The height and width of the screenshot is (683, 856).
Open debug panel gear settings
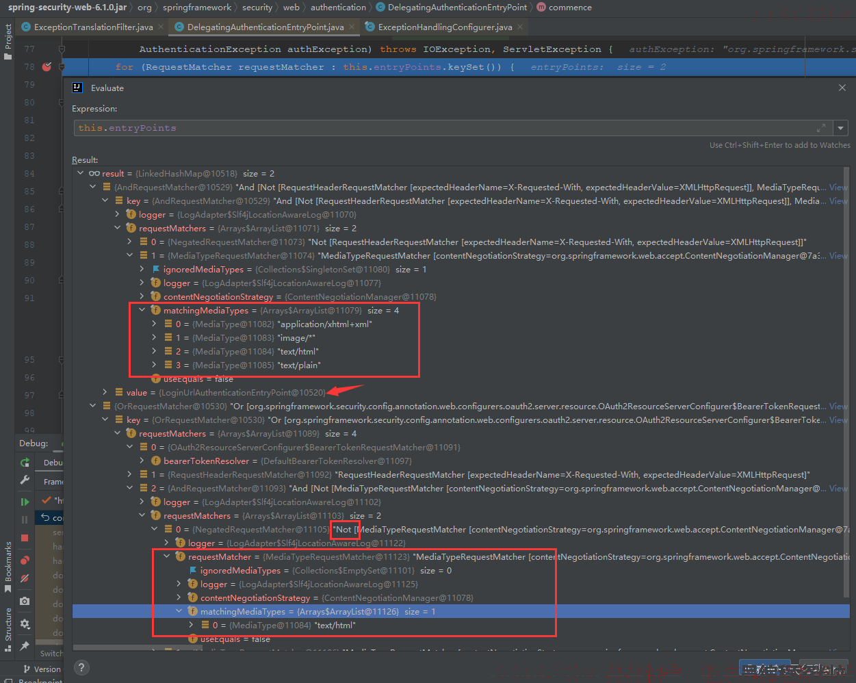[25, 623]
